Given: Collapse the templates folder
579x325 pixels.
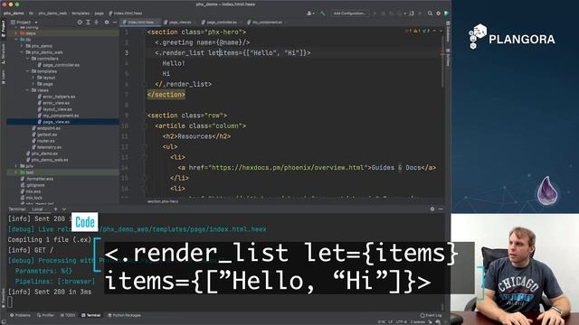Looking at the screenshot, I should click(28, 71).
